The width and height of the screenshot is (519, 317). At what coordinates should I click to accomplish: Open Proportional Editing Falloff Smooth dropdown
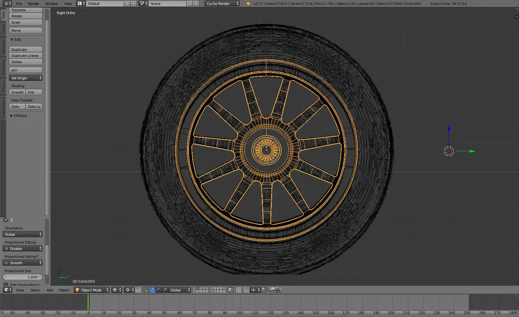click(23, 263)
